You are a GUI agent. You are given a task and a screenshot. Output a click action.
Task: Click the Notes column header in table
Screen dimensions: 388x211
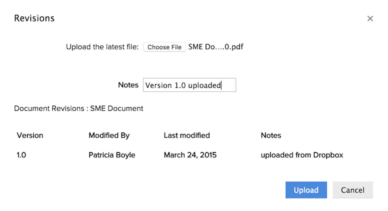pos(271,135)
